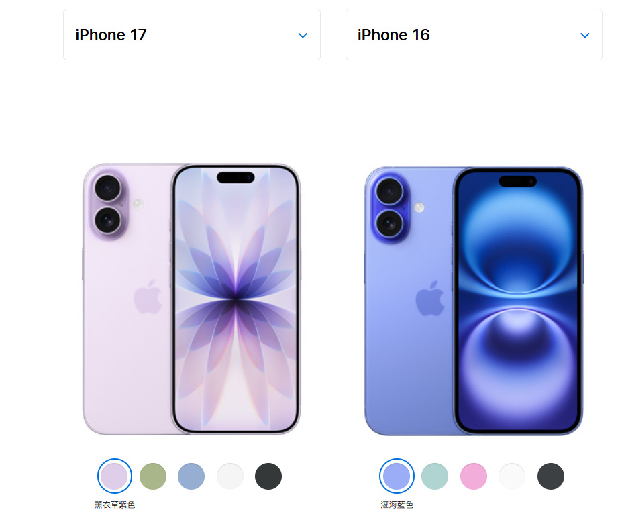Choose the black iPhone 16 color swatch
This screenshot has width=620, height=520.
551,476
